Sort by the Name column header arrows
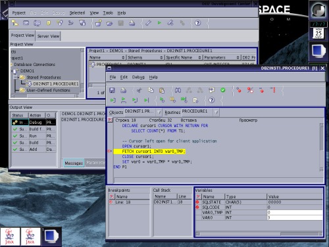This screenshot has height=247, width=329. click(123, 57)
